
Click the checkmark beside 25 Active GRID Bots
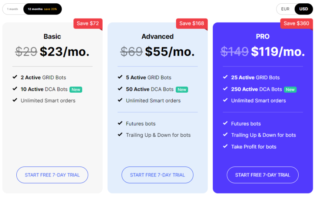(x=225, y=77)
